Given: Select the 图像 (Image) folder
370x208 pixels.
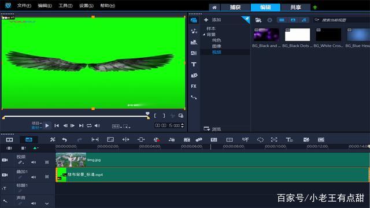Looking at the screenshot, I should (x=216, y=46).
